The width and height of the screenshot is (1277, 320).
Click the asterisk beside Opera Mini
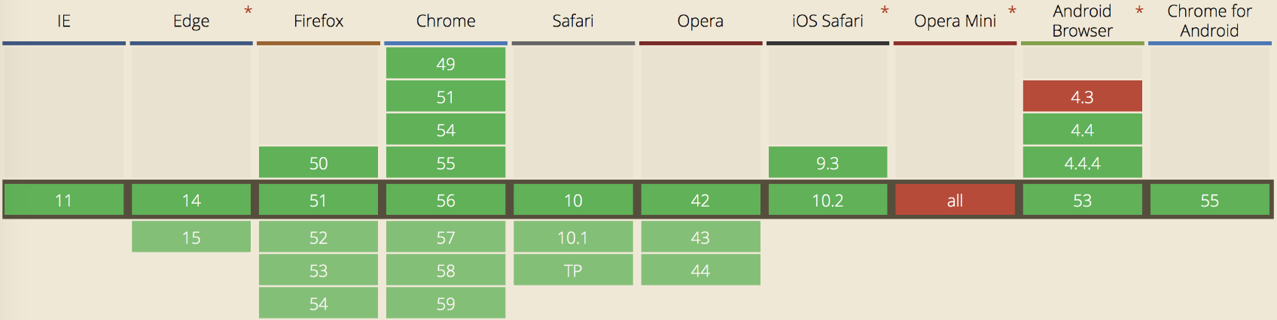(x=1012, y=11)
